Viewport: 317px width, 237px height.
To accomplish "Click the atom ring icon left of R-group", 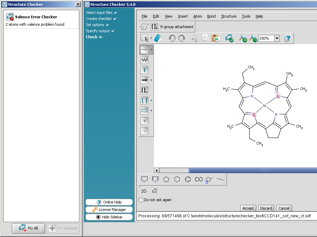I will click(144, 27).
